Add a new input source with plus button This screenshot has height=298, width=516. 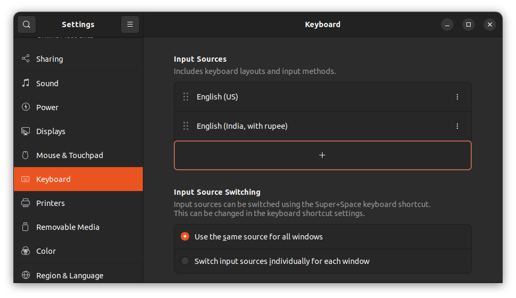(322, 155)
